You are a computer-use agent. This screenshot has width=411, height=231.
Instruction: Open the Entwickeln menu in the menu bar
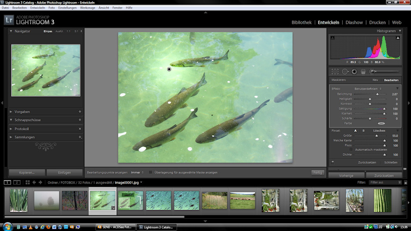tap(38, 8)
